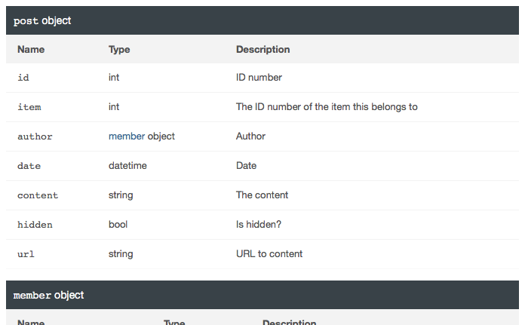525x325 pixels.
Task: Click the Description column header
Action: tap(262, 50)
